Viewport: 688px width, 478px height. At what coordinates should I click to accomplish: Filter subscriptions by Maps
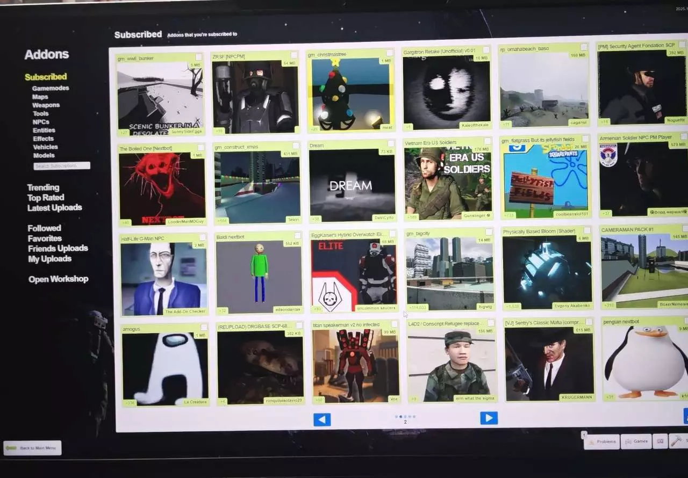(x=40, y=97)
